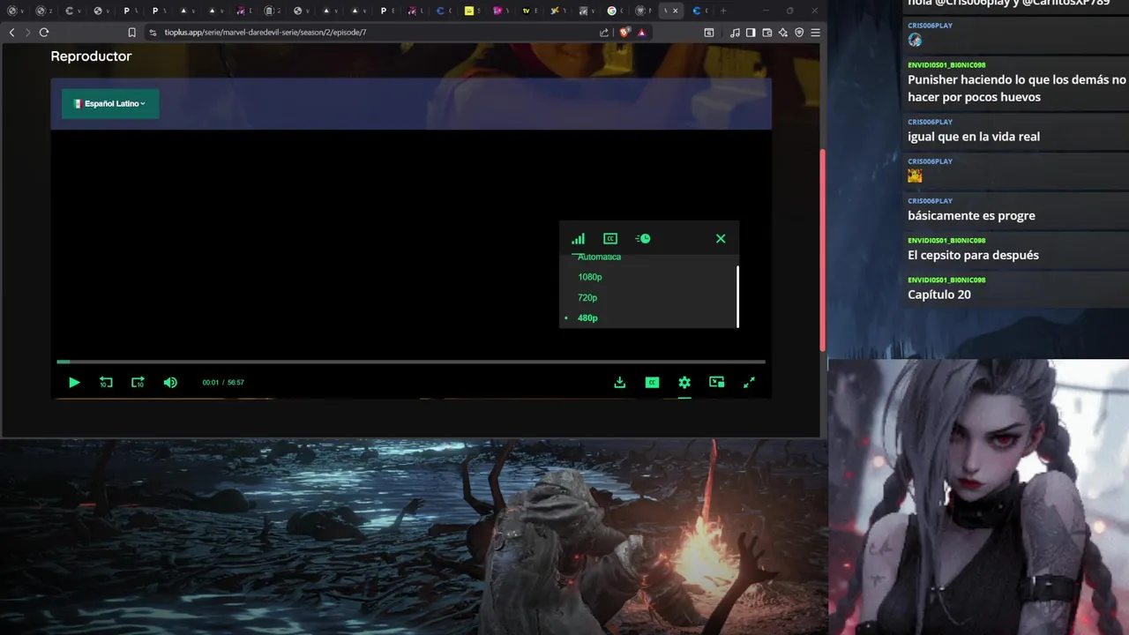This screenshot has height=635, width=1129.
Task: Click the video progress bar
Action: click(411, 362)
